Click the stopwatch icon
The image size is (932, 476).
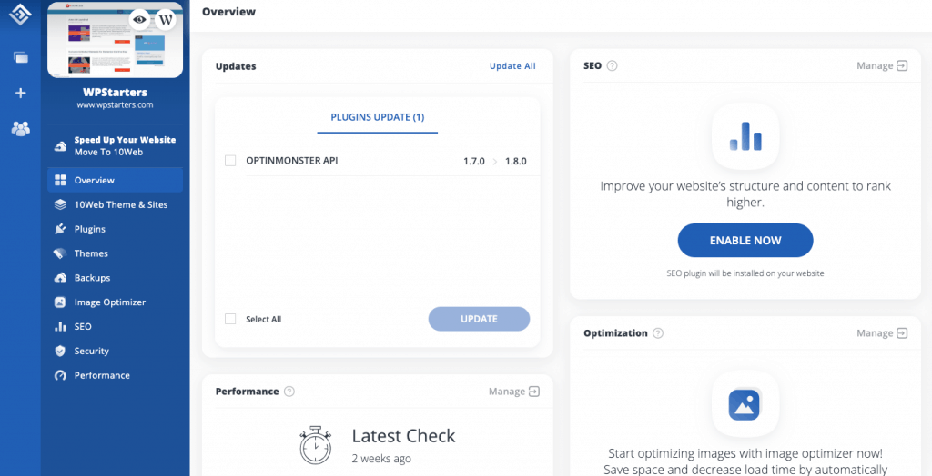tap(316, 444)
